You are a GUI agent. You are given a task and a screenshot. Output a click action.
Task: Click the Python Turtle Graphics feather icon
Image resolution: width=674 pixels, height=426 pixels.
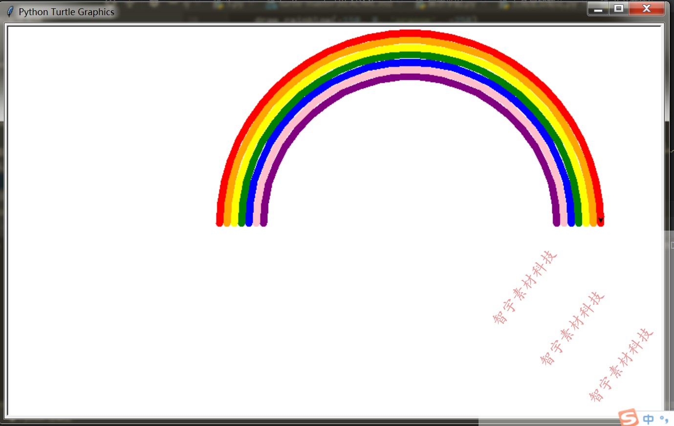[x=10, y=12]
